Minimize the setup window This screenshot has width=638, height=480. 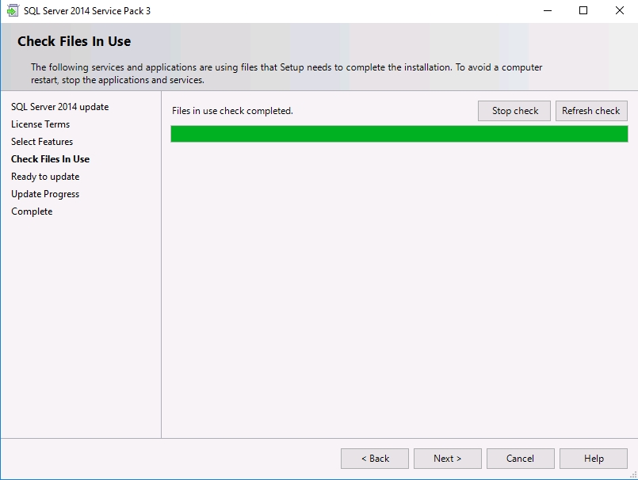point(548,10)
